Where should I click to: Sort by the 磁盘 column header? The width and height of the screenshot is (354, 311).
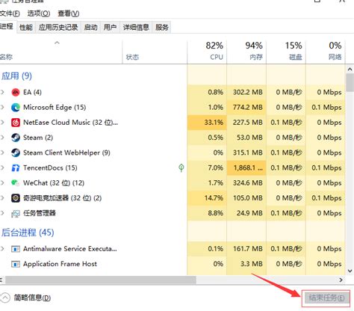click(286, 52)
